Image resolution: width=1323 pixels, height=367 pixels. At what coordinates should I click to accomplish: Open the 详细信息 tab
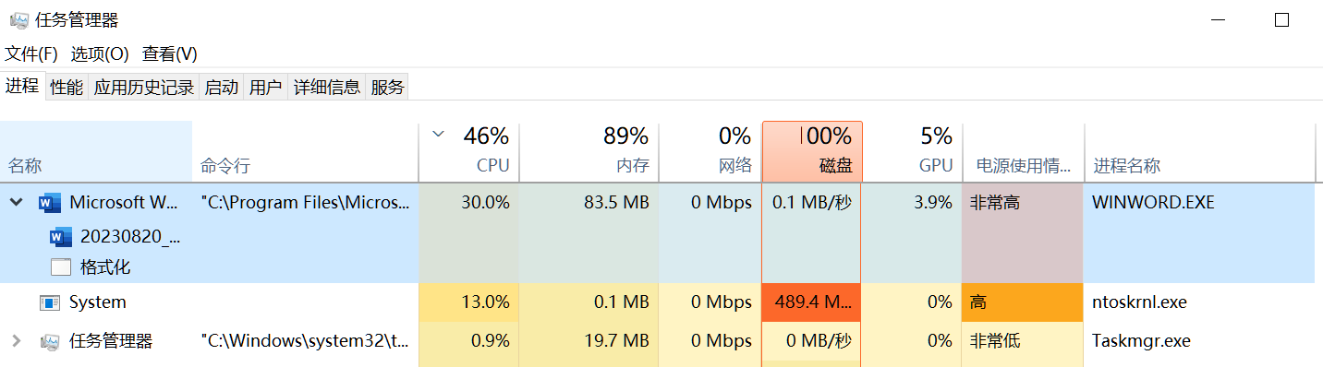327,88
